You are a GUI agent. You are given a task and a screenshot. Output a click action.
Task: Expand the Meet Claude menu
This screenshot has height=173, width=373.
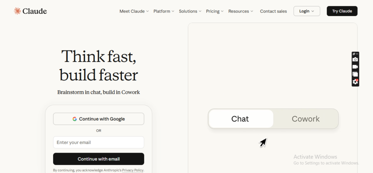[134, 11]
